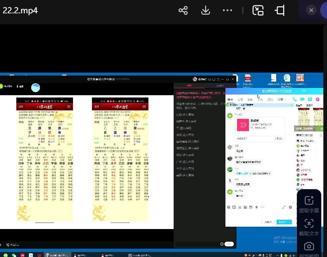The height and width of the screenshot is (257, 327).
Task: Switch to the 文件 tab in group chat
Action: (260, 100)
